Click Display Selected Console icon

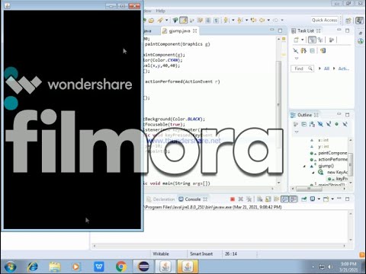pos(313,199)
